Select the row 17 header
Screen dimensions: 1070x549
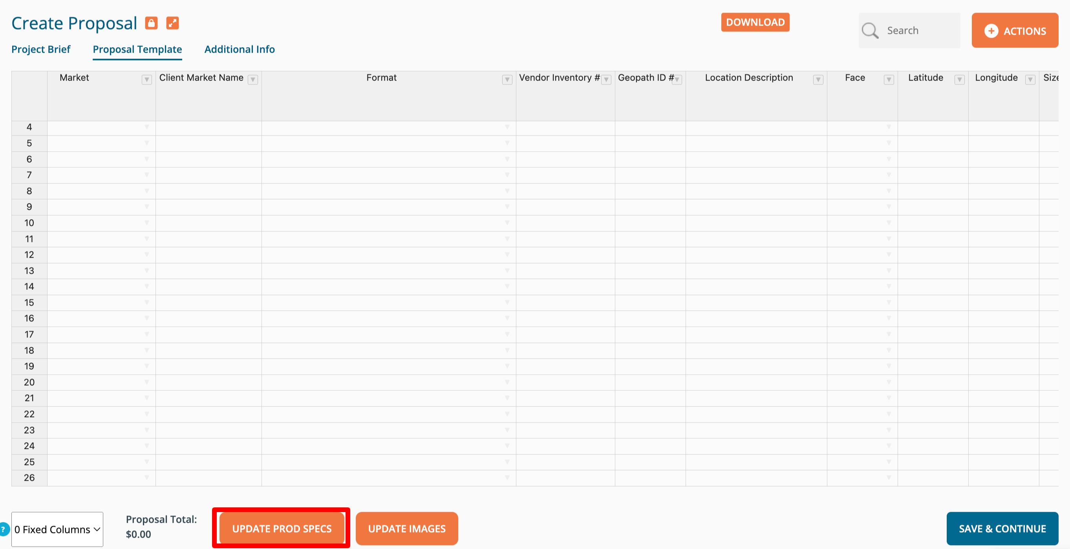coord(29,335)
